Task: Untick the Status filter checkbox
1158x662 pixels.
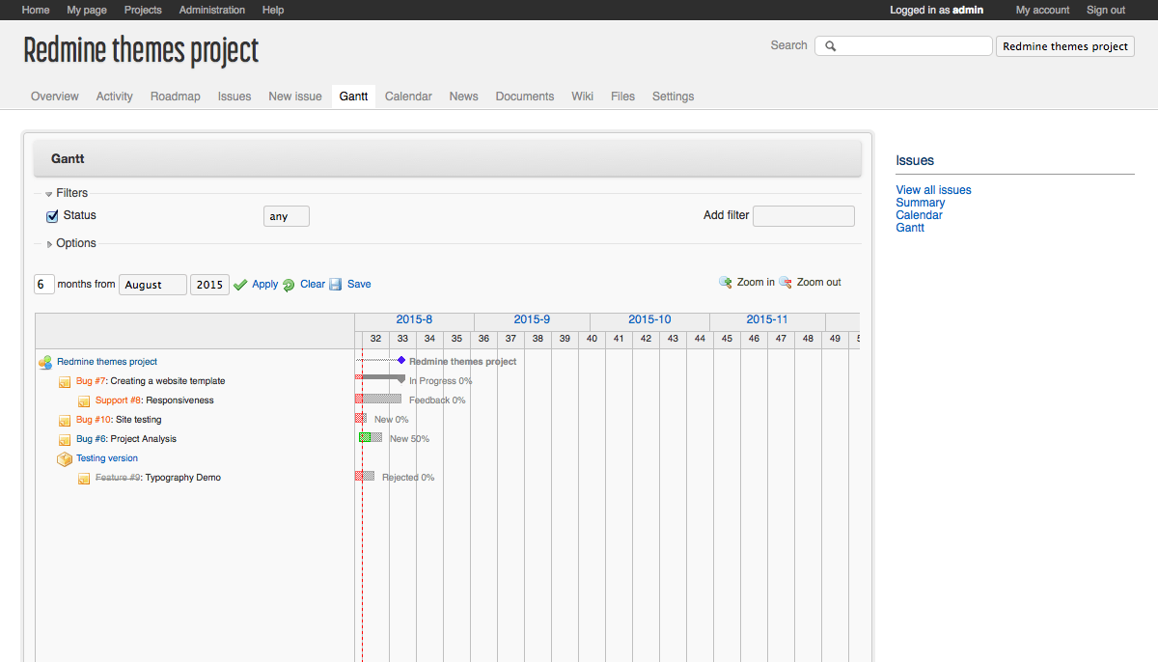Action: coord(53,216)
